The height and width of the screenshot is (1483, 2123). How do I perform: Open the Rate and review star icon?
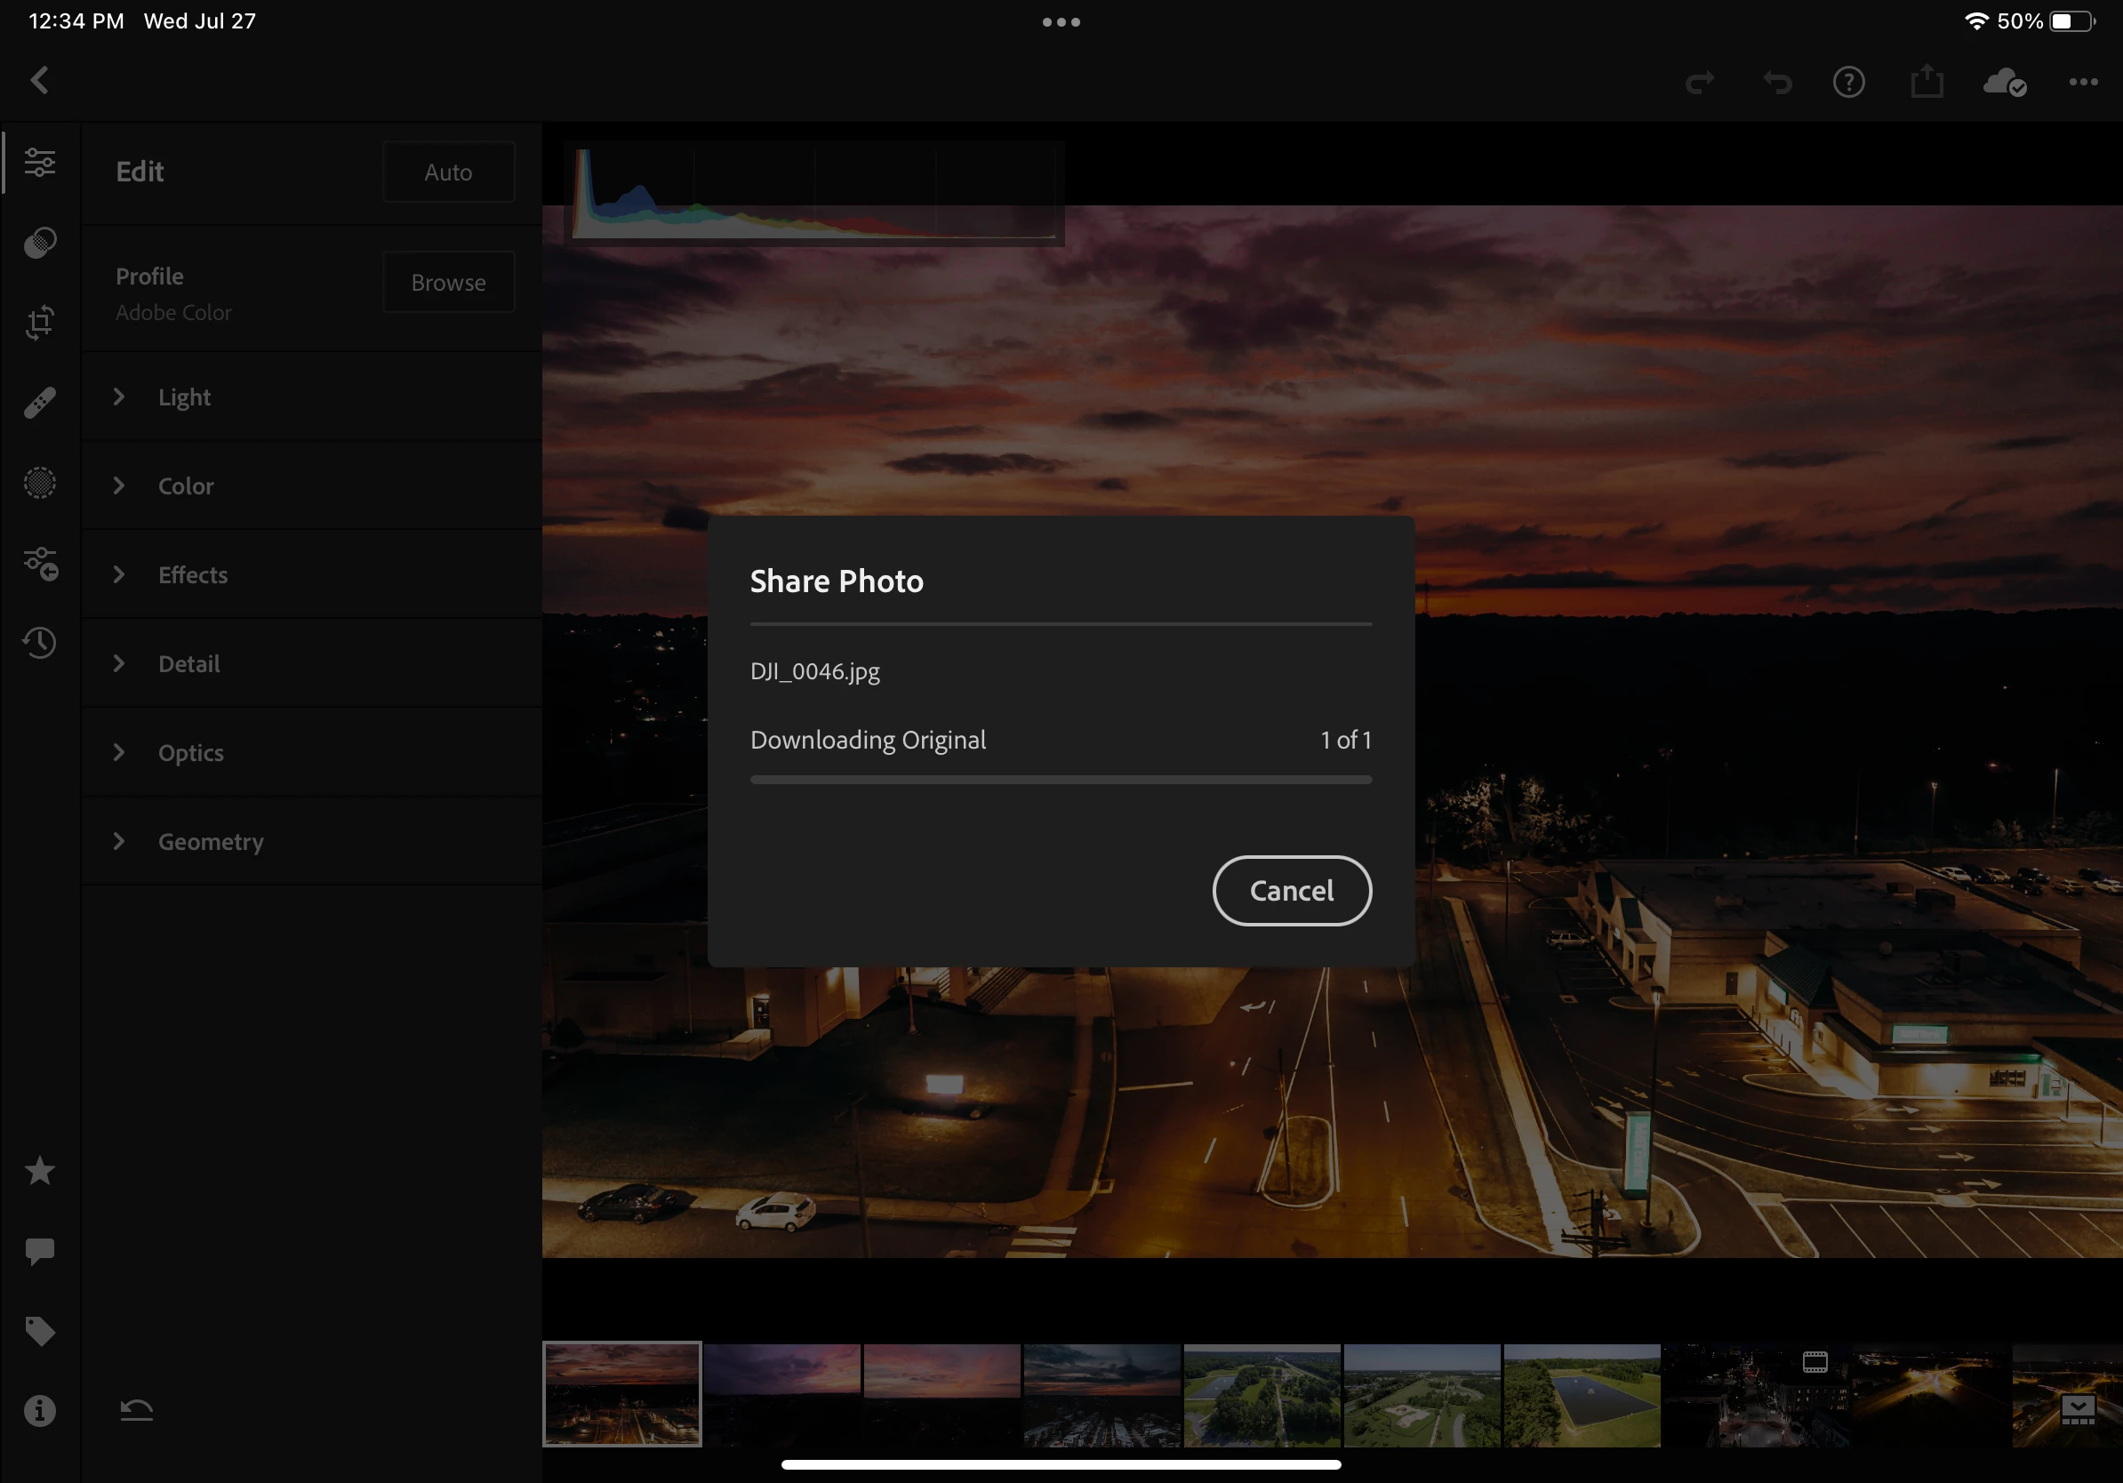click(x=40, y=1172)
